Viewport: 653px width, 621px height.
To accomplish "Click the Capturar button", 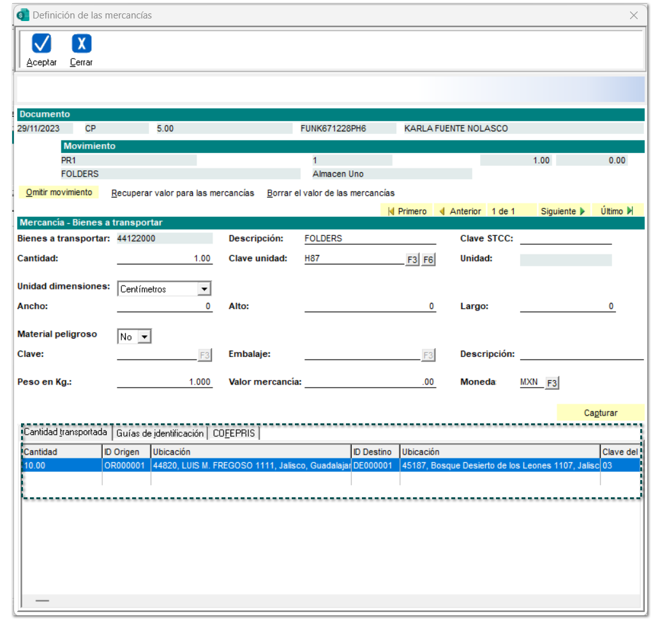I will pos(600,413).
